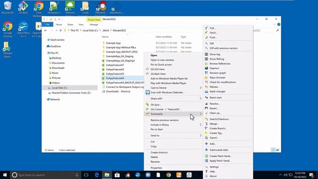
Task: Open the File ribbon tab
Action: [x=47, y=24]
